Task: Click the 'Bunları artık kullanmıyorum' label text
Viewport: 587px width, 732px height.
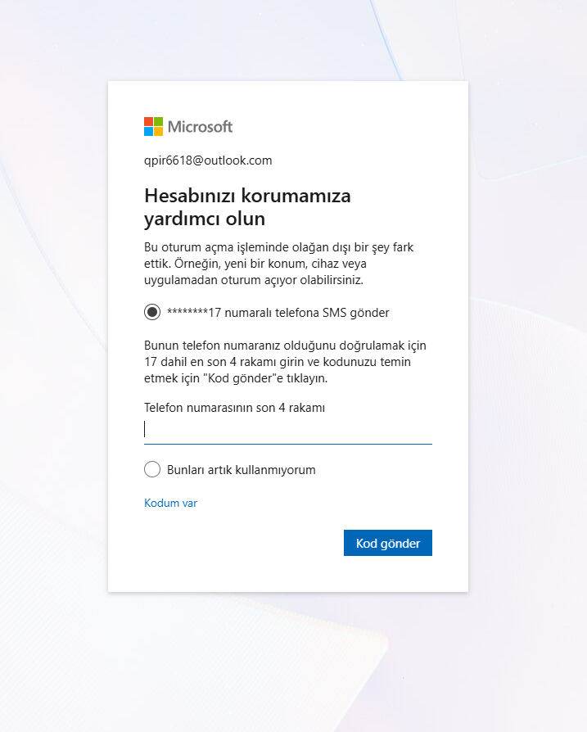Action: [242, 470]
